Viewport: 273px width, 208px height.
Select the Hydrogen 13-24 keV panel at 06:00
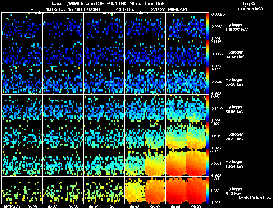(x=196, y=163)
